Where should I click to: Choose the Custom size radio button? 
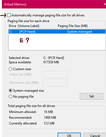[x=10, y=69]
